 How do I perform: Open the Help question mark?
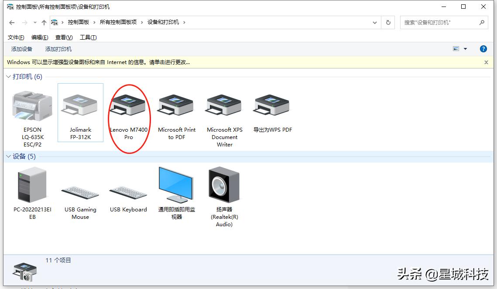[x=483, y=48]
